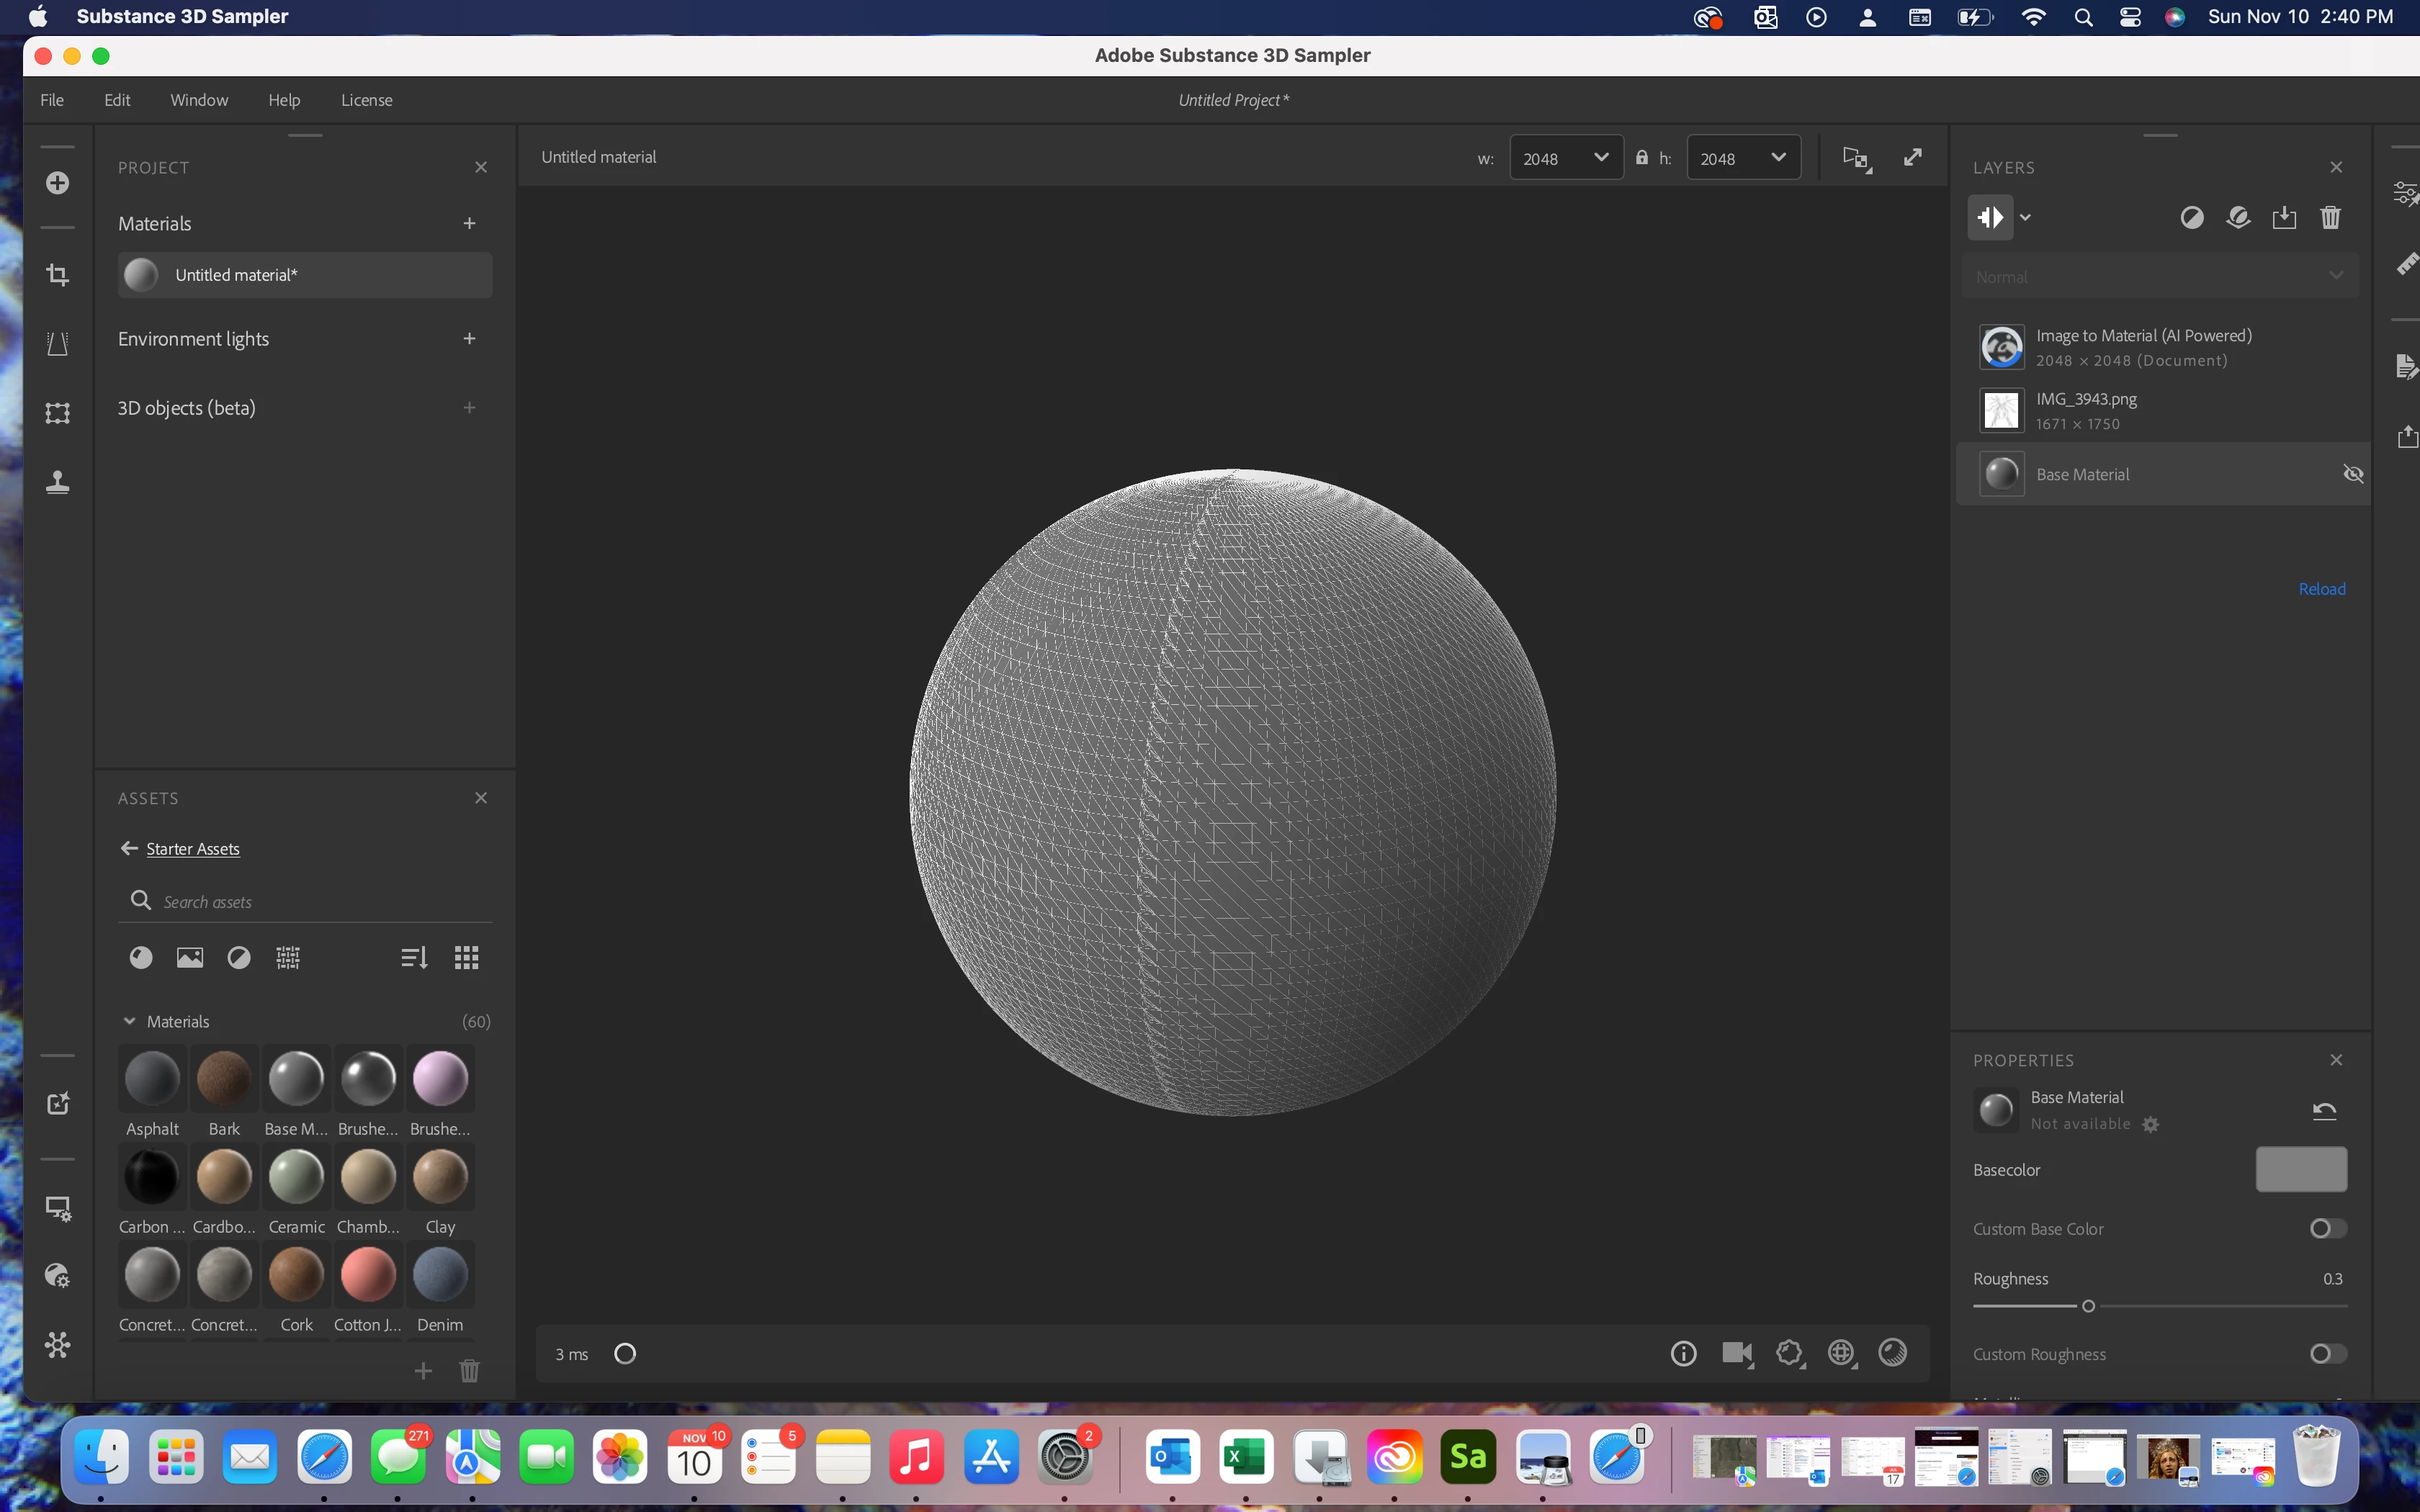Expand viewport to fullscreen icon
The width and height of the screenshot is (2420, 1512).
pos(1912,157)
